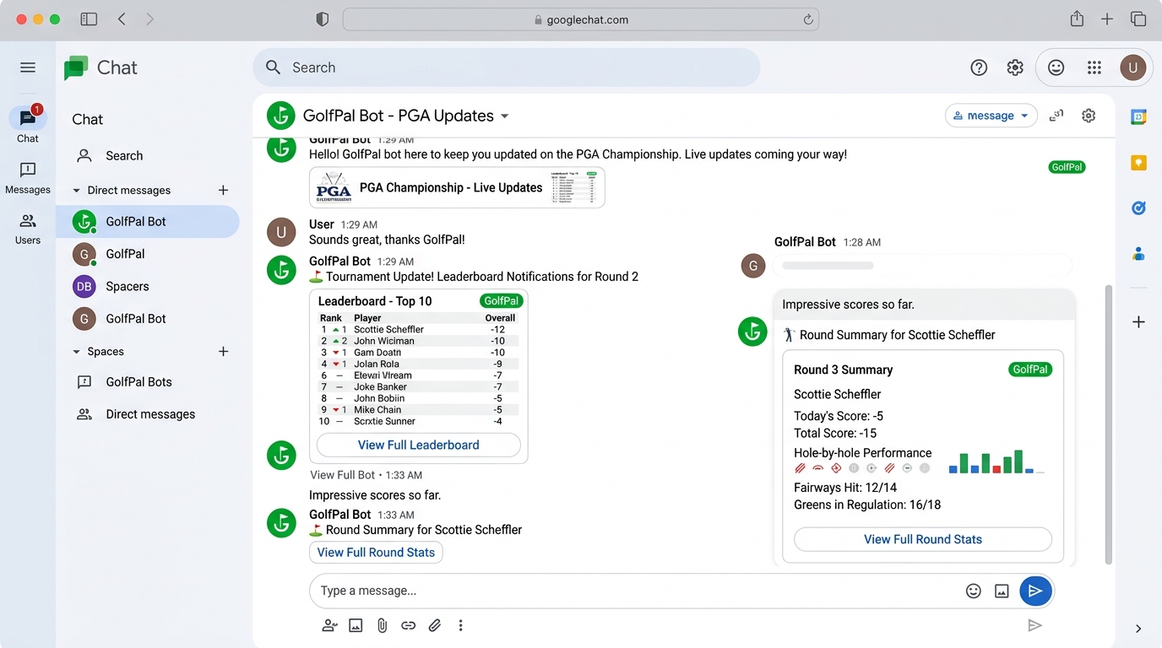Open Settings gear in top bar
Screen dimensions: 1162x648
click(1015, 67)
